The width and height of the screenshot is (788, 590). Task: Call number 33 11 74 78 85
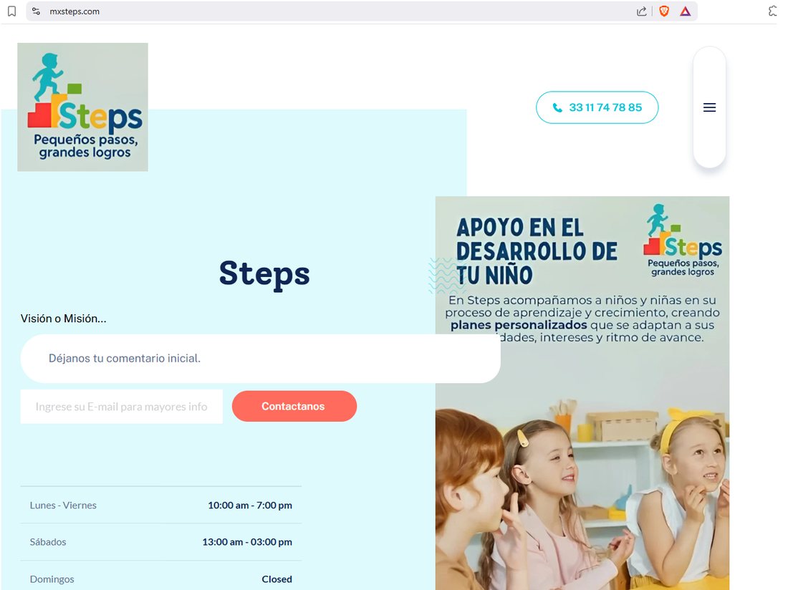[597, 107]
